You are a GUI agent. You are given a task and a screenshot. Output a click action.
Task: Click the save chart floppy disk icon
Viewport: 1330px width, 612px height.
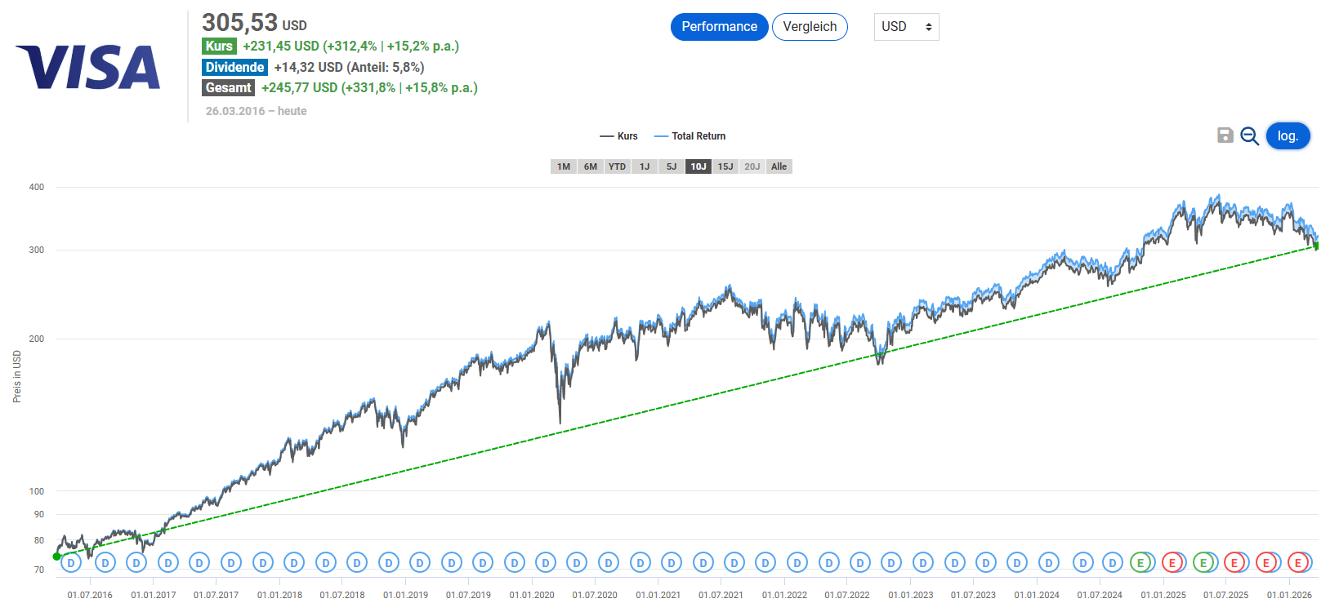pos(1225,135)
